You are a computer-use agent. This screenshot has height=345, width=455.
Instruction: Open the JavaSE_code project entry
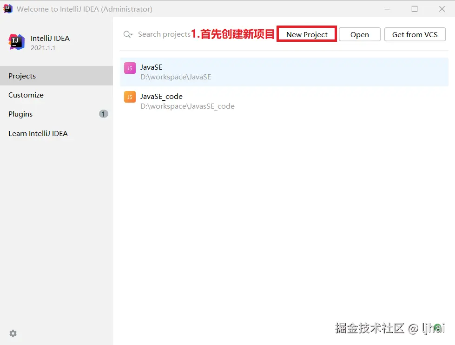click(284, 101)
